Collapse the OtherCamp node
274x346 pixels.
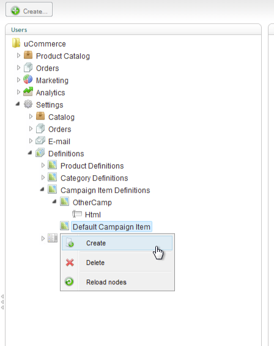pos(54,201)
